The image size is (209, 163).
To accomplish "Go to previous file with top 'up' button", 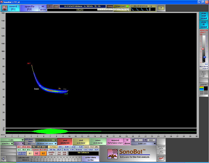I will coord(43,7).
